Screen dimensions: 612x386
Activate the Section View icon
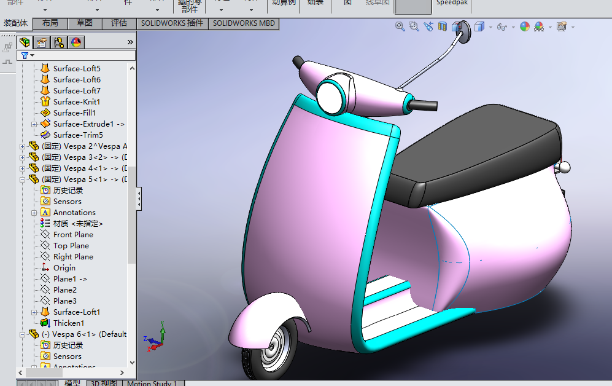[442, 26]
